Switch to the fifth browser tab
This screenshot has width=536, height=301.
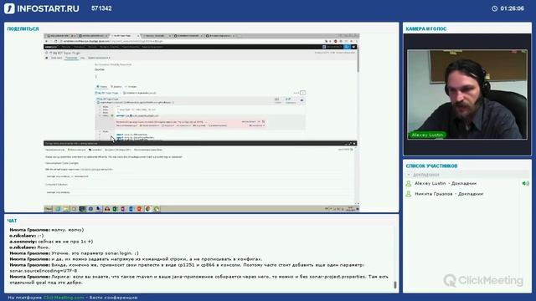(x=188, y=35)
